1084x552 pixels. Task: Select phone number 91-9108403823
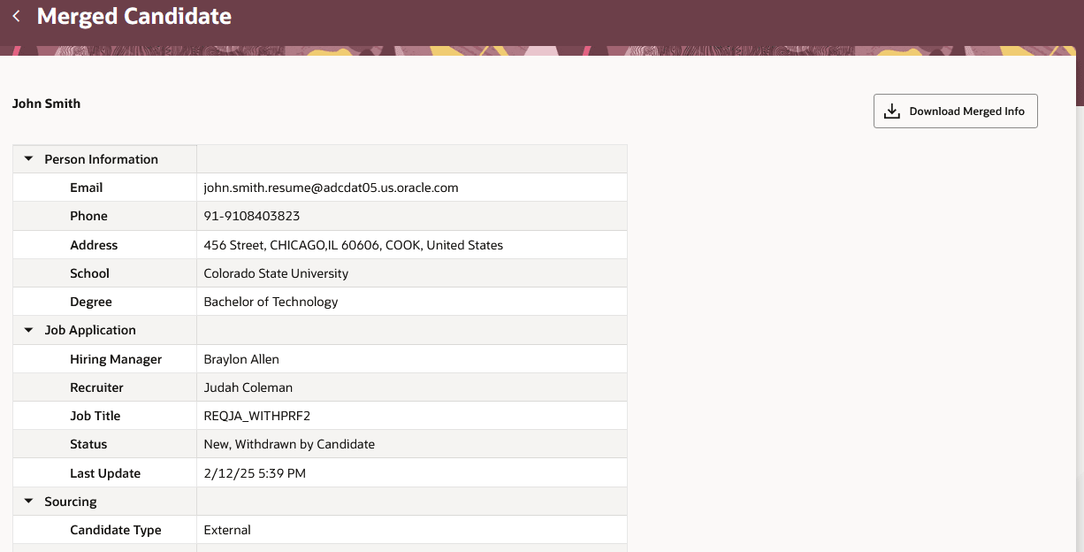pos(252,216)
